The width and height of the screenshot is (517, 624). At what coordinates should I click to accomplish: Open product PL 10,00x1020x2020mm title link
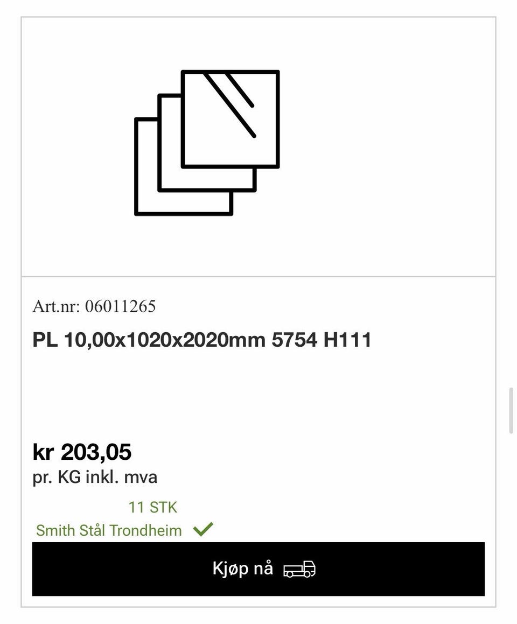[x=202, y=340]
